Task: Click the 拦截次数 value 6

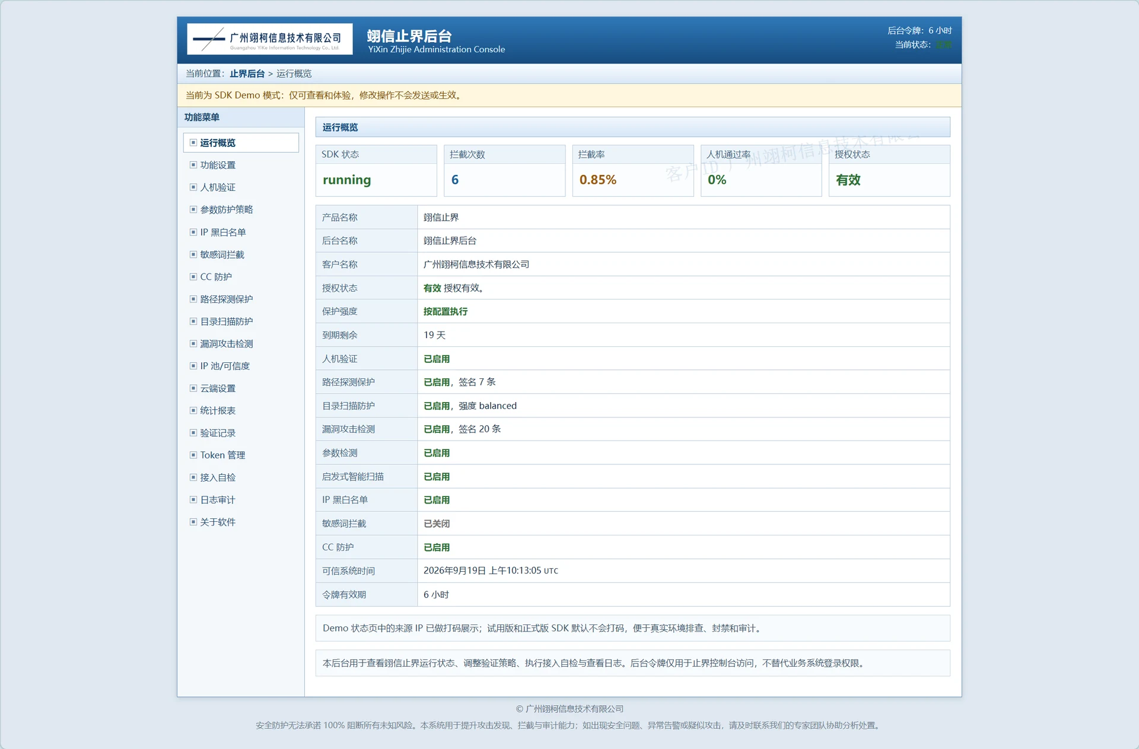Action: click(455, 180)
